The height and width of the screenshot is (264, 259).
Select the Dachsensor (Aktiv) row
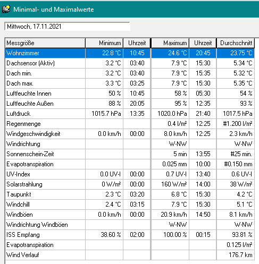tap(130, 63)
